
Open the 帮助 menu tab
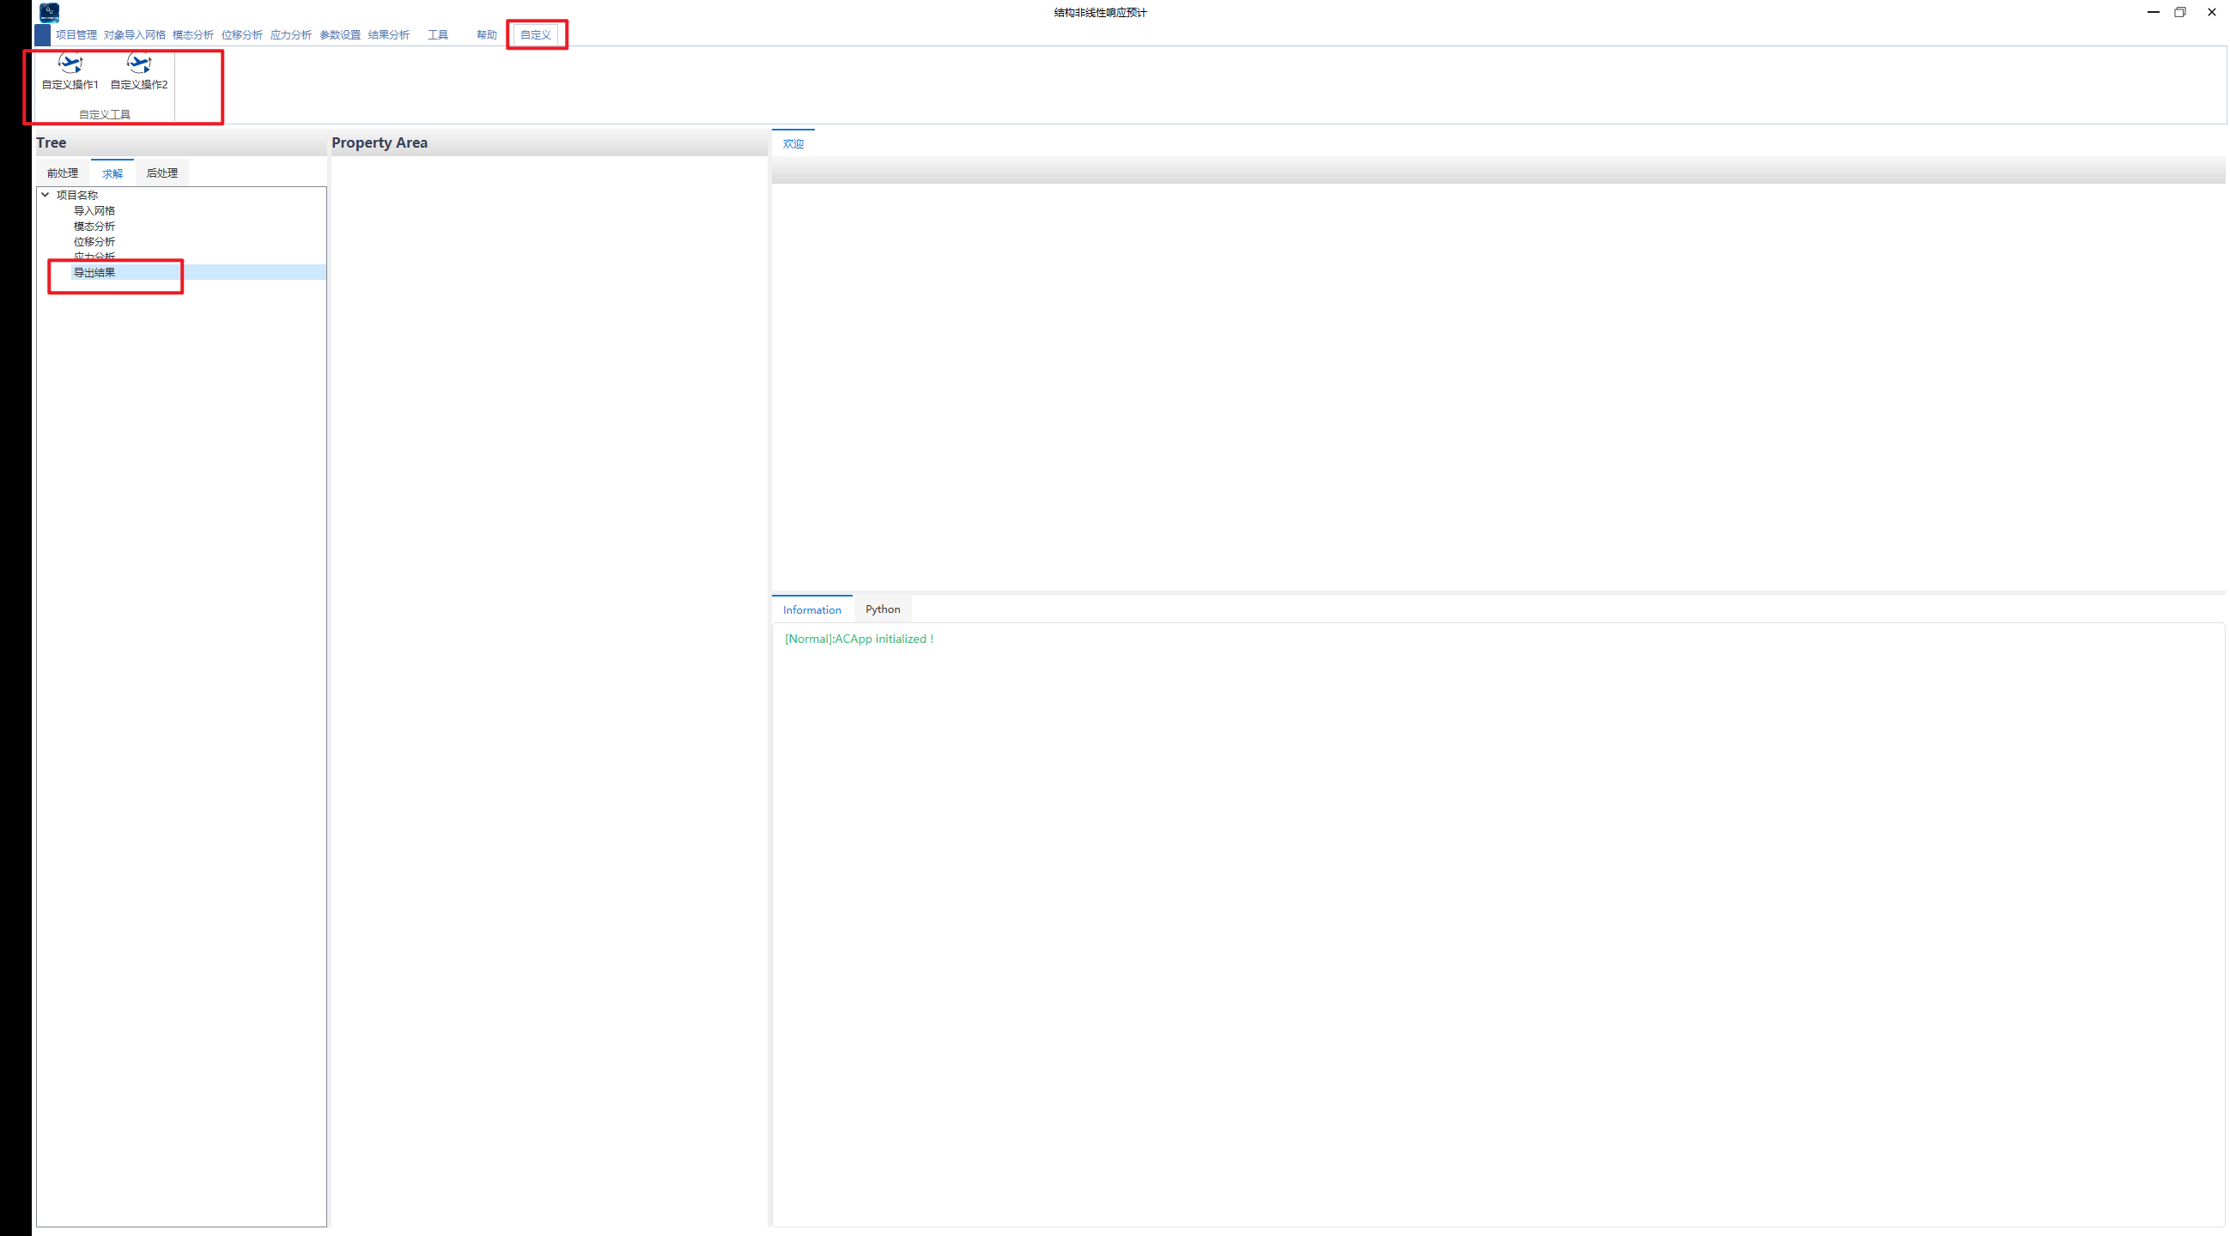[486, 34]
